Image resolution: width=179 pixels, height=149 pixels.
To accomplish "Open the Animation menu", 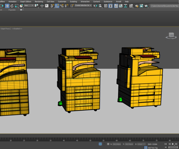I will tap(13, 1).
